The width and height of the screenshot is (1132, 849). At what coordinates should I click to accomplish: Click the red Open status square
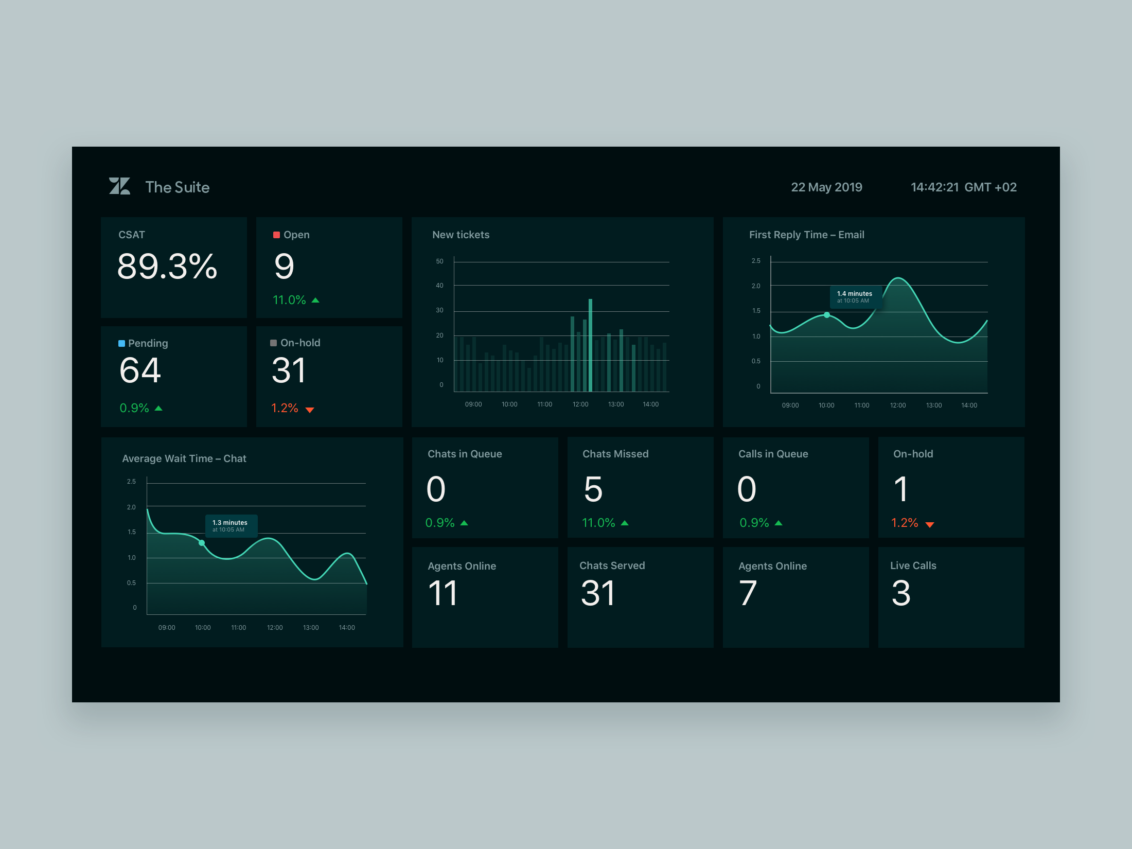point(276,235)
